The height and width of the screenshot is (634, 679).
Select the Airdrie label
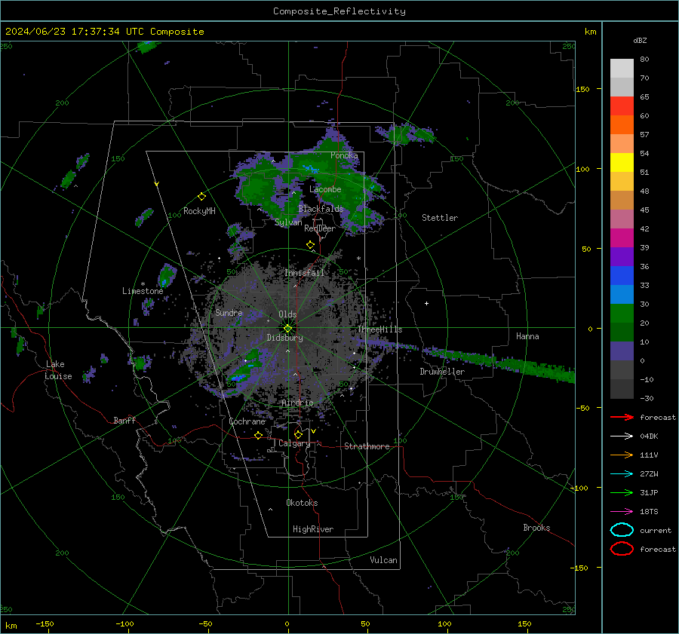[x=297, y=403]
